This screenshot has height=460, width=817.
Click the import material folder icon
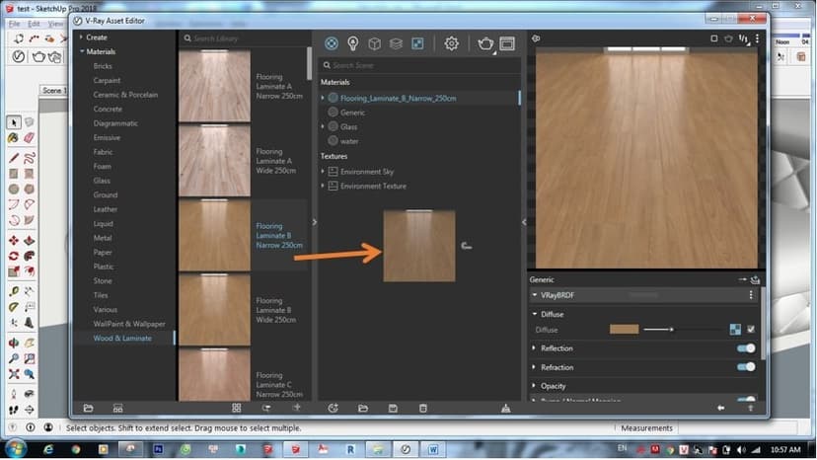363,408
